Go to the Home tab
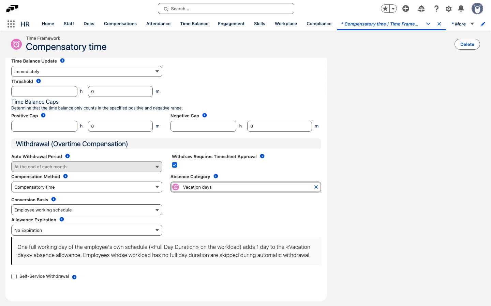Viewport: 491px width, 306px height. (48, 24)
